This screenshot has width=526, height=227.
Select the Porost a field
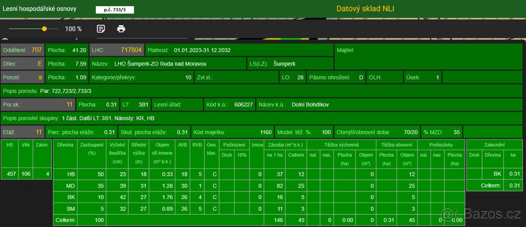click(x=22, y=77)
